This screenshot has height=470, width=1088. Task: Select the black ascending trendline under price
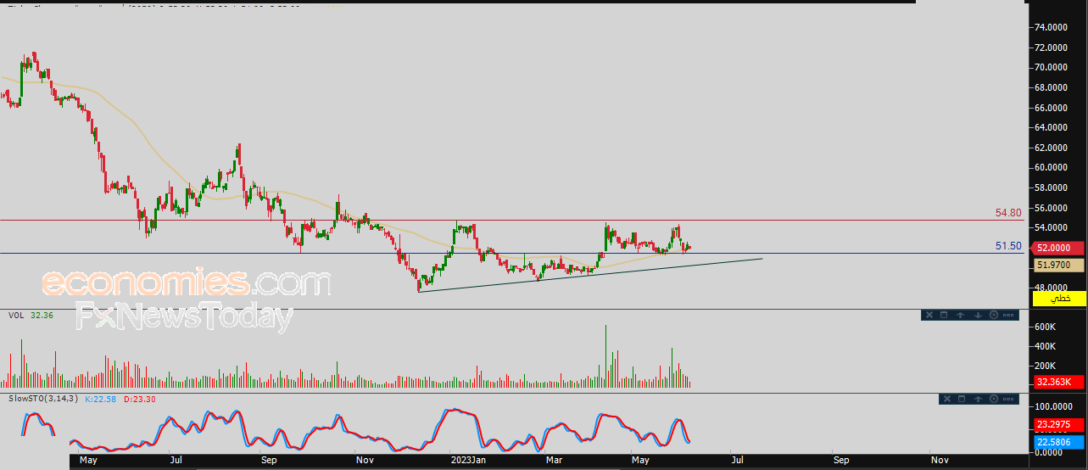(591, 275)
